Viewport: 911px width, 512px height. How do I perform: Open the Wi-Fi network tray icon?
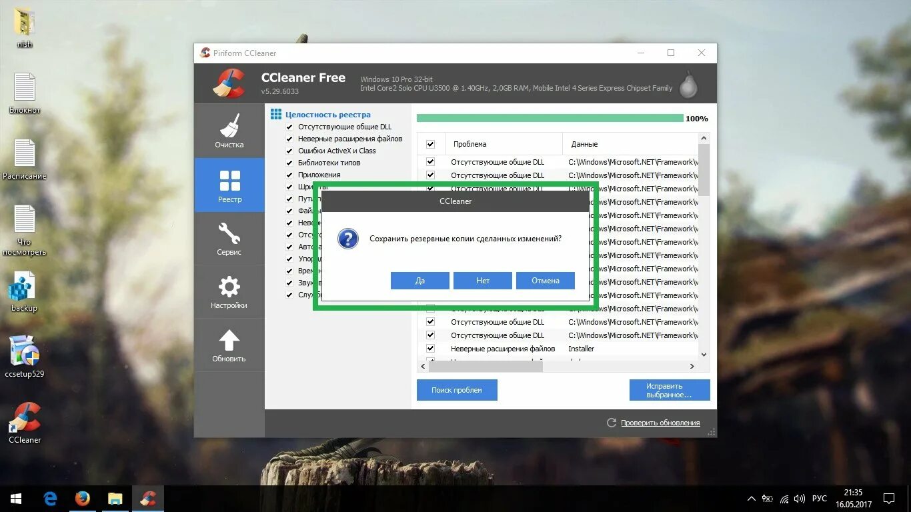[784, 499]
